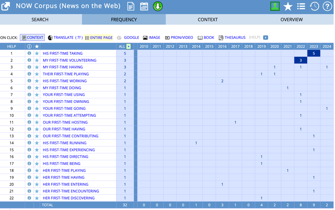
Task: Click info icon for HIS FIRST-TIME WORKING
Action: (x=29, y=81)
